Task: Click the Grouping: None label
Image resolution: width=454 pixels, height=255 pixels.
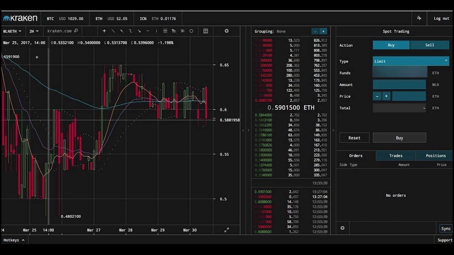Action: point(270,32)
